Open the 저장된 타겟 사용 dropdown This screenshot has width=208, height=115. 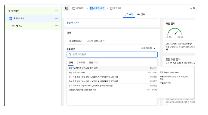point(96,41)
